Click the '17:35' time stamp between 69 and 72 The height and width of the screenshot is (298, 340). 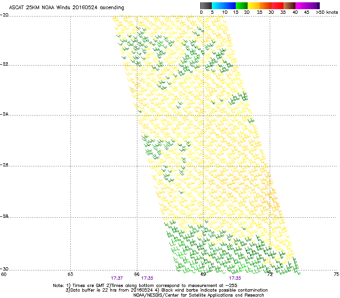[235, 278]
